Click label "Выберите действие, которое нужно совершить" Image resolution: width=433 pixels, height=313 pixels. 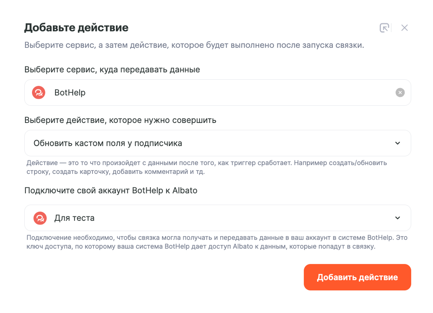[120, 120]
